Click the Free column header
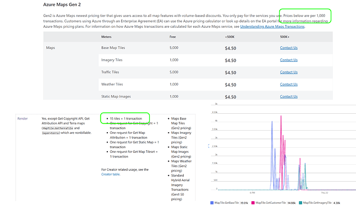This screenshot has width=356, height=212. coord(172,37)
